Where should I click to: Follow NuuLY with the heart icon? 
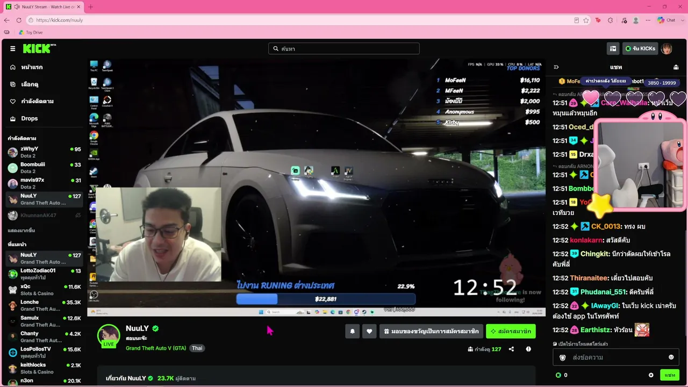coord(369,332)
